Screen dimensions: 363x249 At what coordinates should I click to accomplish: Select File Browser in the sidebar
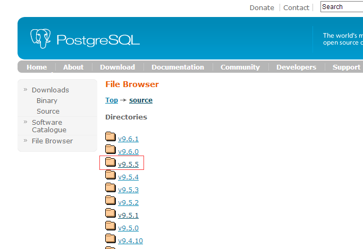52,141
